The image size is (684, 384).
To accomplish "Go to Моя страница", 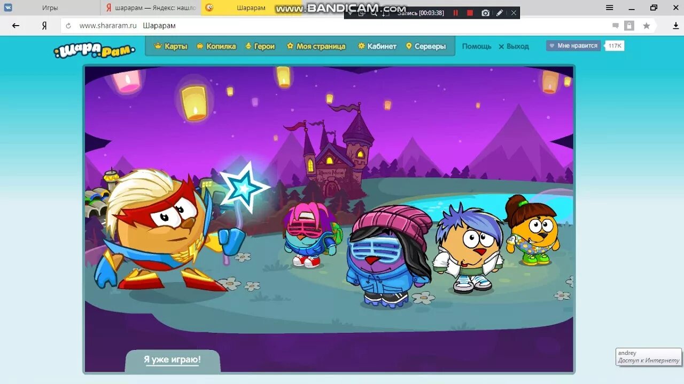I will point(316,46).
